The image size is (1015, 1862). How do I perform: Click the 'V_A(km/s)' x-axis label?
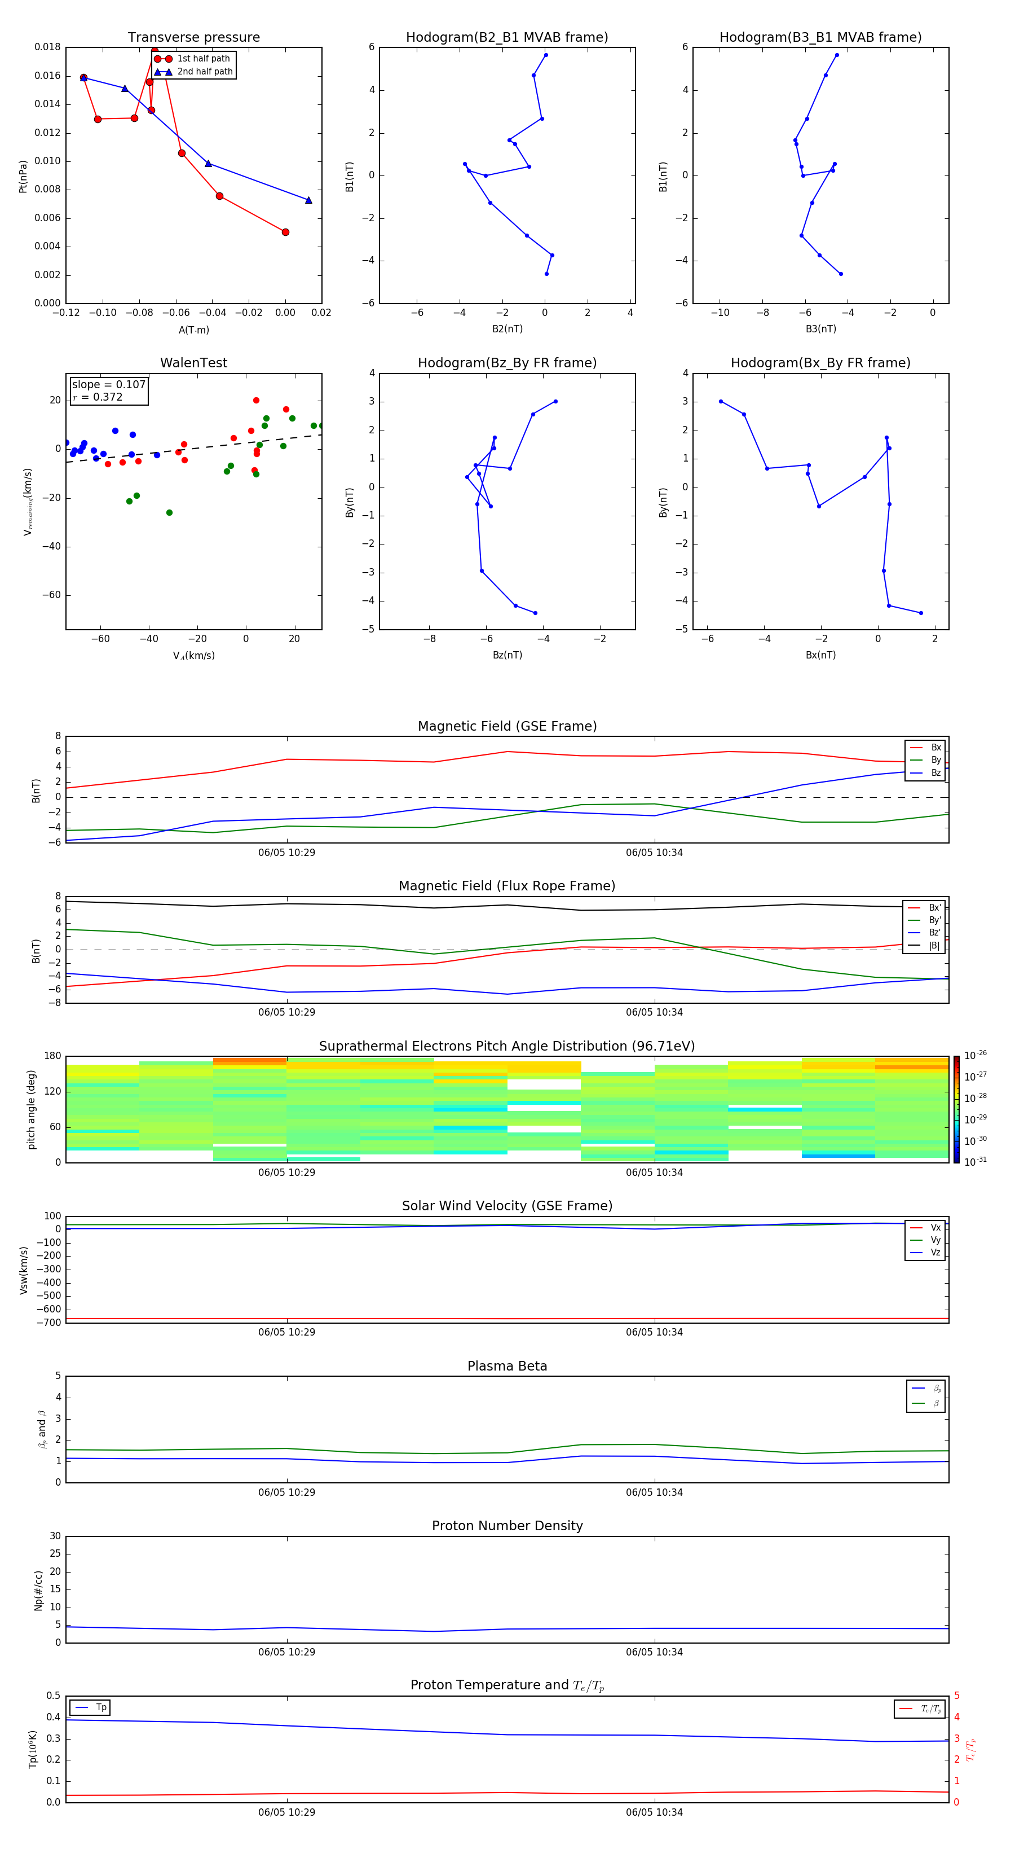tap(193, 656)
